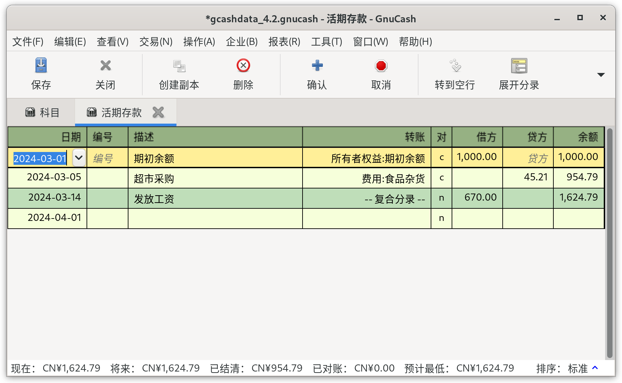The height and width of the screenshot is (383, 622).
Task: Click the credit amount 45.21
Action: [x=528, y=178]
